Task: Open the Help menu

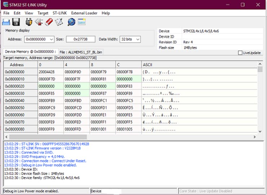Action: point(106,13)
